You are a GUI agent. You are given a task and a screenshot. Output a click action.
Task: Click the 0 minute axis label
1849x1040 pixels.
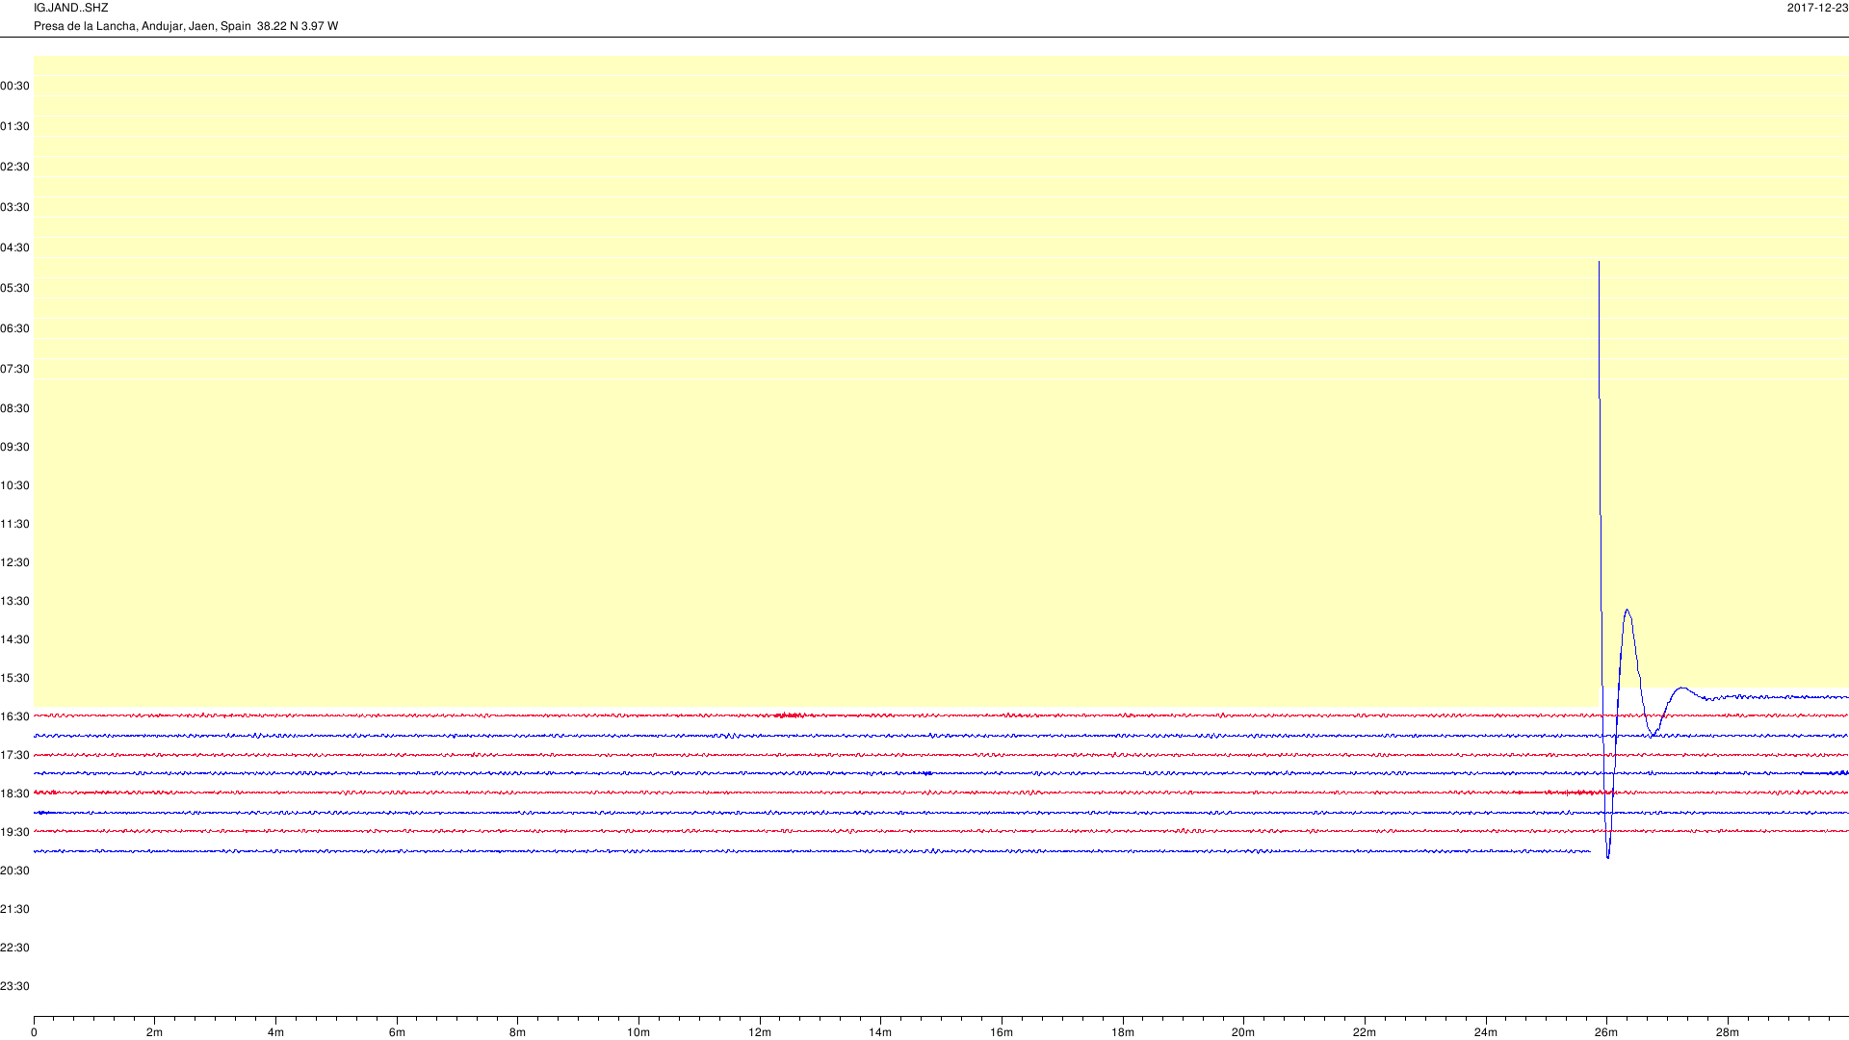pyautogui.click(x=34, y=1032)
